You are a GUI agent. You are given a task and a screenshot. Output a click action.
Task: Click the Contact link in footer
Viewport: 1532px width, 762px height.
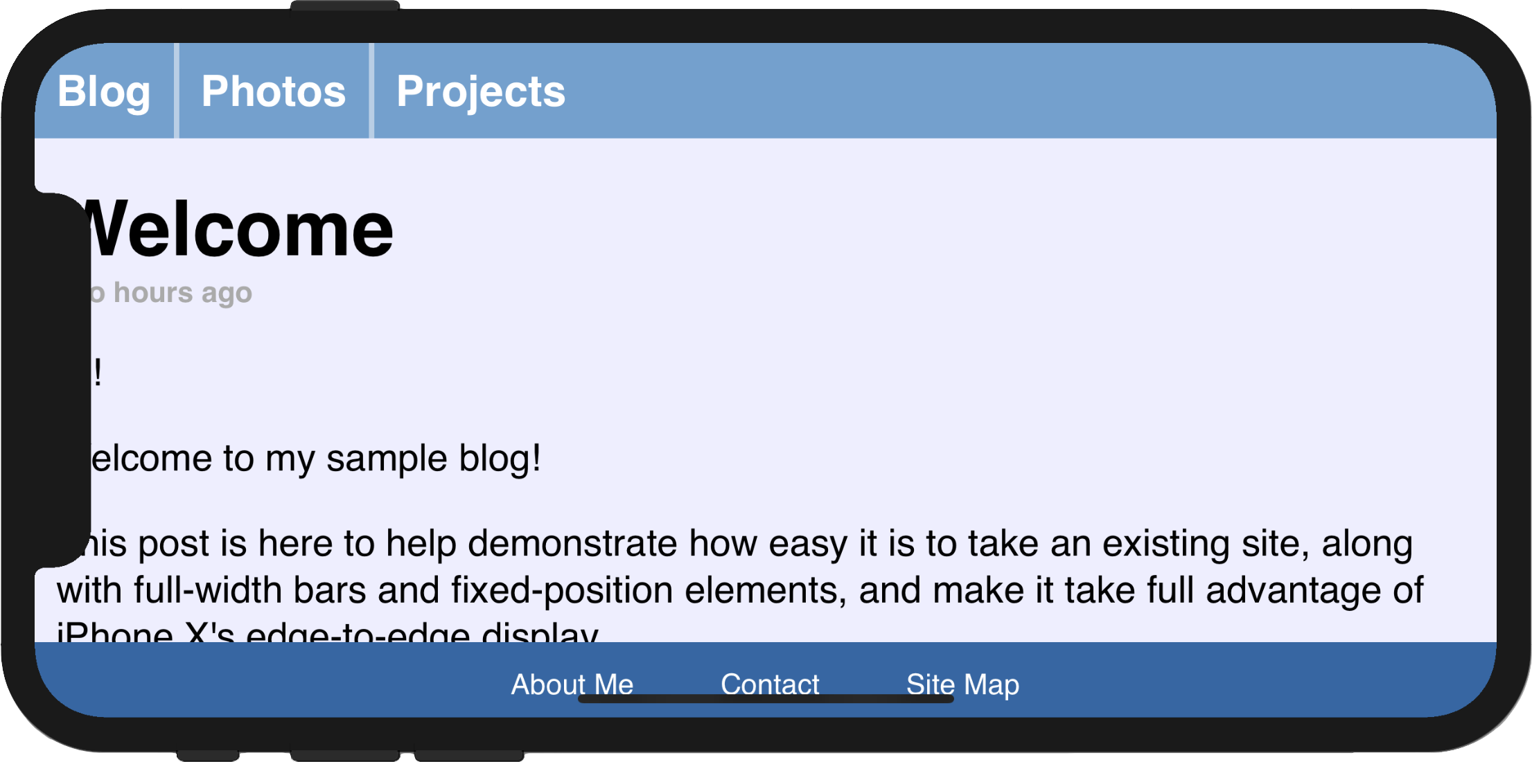[770, 684]
